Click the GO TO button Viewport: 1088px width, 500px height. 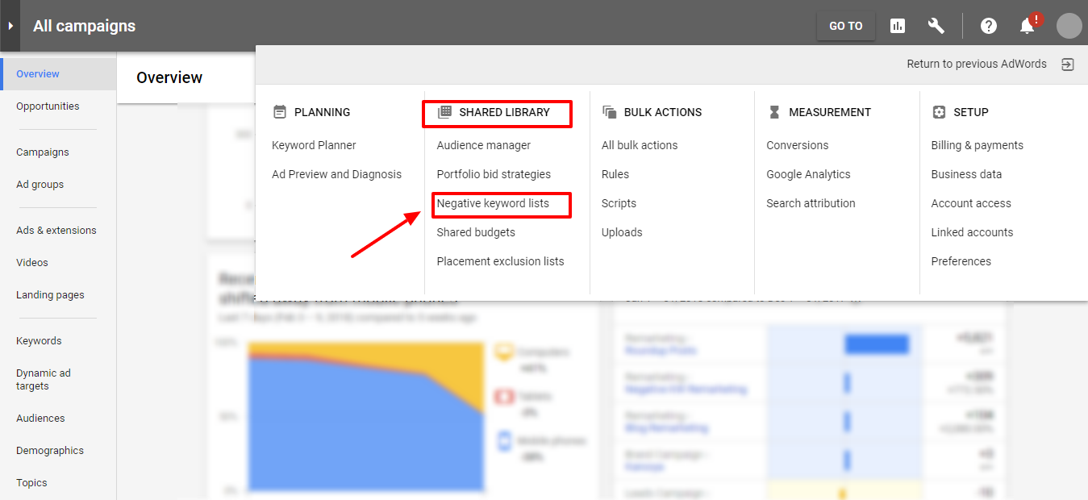[845, 26]
